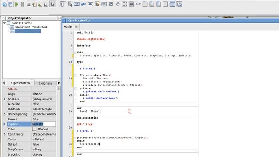Pick the TLabel Abc palette component
279x157 pixels.
tap(83, 4)
